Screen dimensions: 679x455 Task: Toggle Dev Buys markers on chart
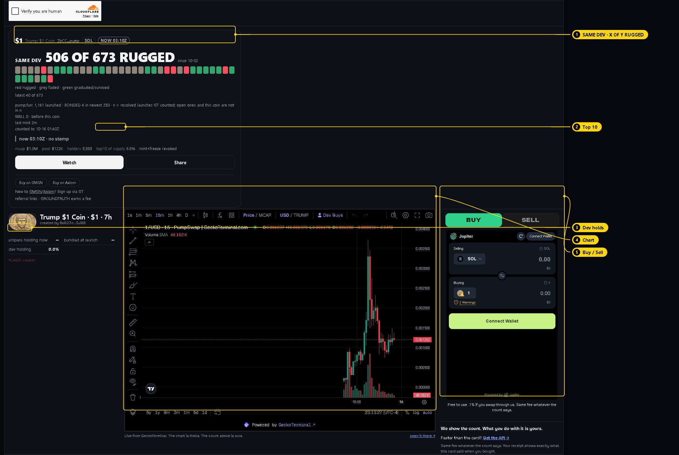coord(330,215)
